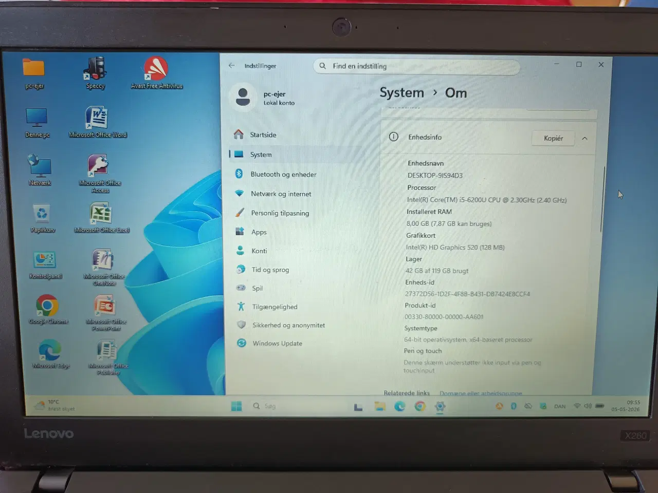
Task: Click the Avast tray icon
Action: coord(499,406)
